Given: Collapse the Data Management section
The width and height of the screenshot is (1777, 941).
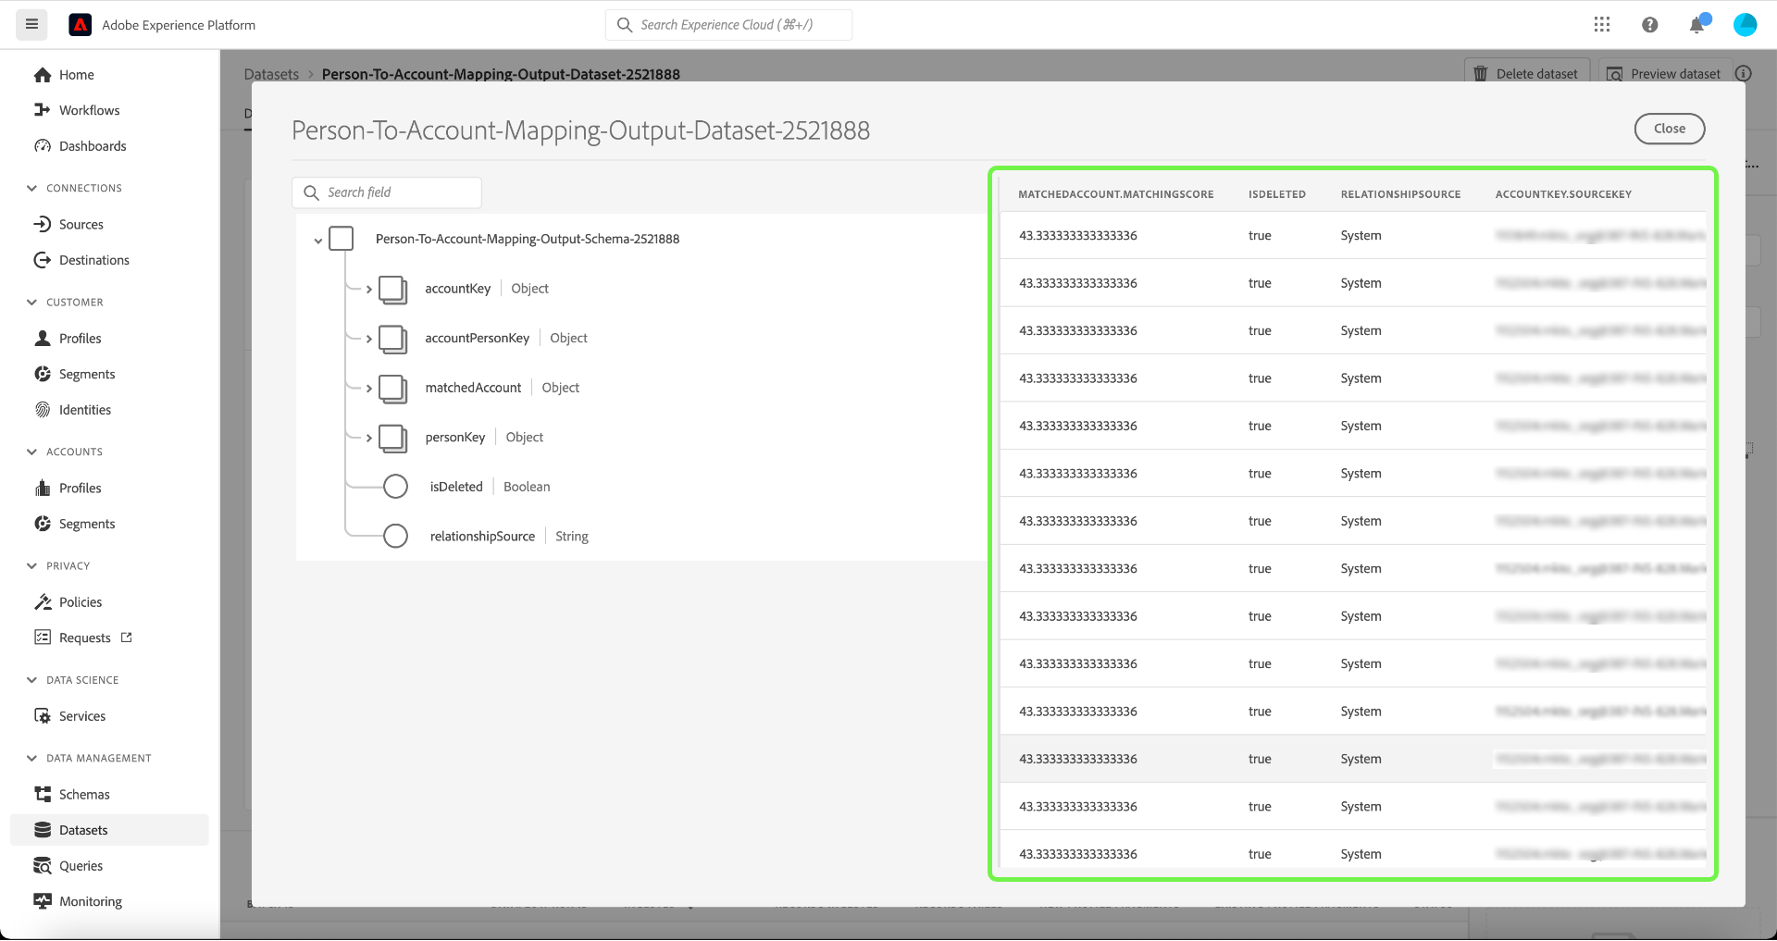Looking at the screenshot, I should [31, 759].
